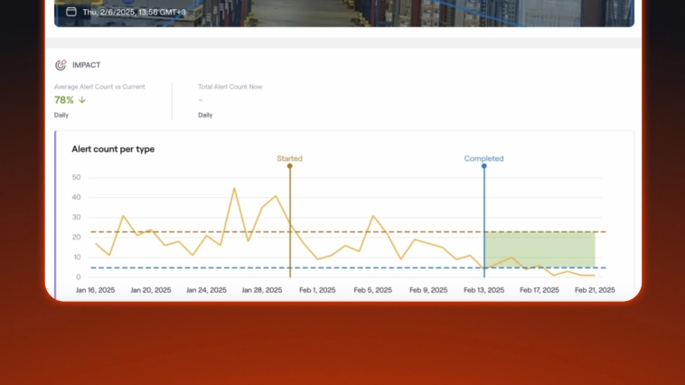Click the dash value under Total Alert Count Now

point(201,100)
